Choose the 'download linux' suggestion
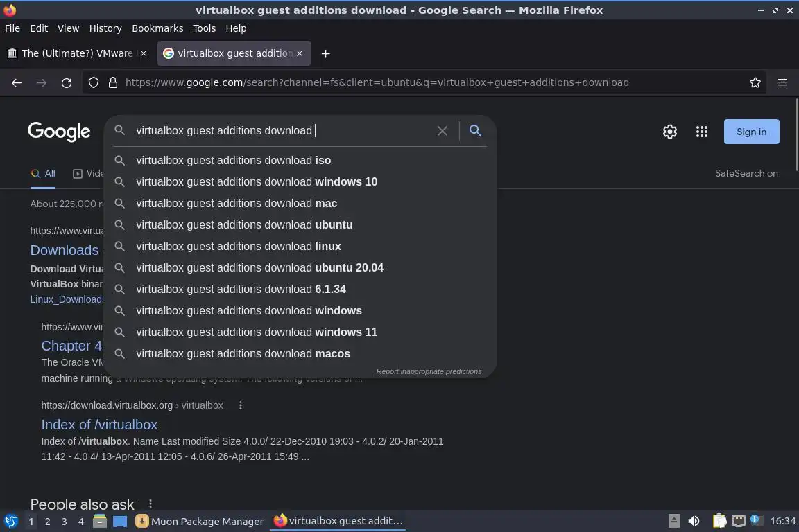This screenshot has width=799, height=532. pyautogui.click(x=300, y=247)
